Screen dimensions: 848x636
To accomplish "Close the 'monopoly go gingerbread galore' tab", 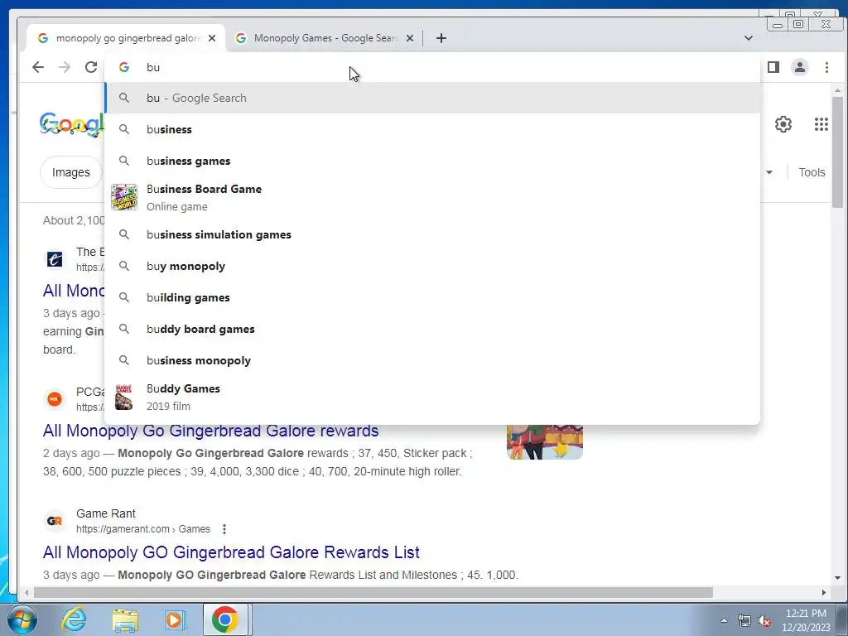I will pos(212,38).
